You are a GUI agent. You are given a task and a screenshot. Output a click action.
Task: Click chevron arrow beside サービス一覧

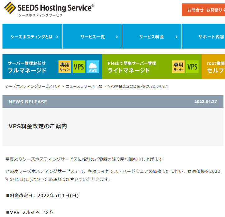[x=117, y=37]
